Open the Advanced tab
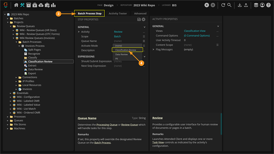This screenshot has height=154, width=274. tap(140, 13)
